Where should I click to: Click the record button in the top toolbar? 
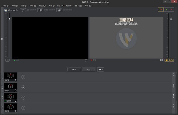tap(40, 10)
